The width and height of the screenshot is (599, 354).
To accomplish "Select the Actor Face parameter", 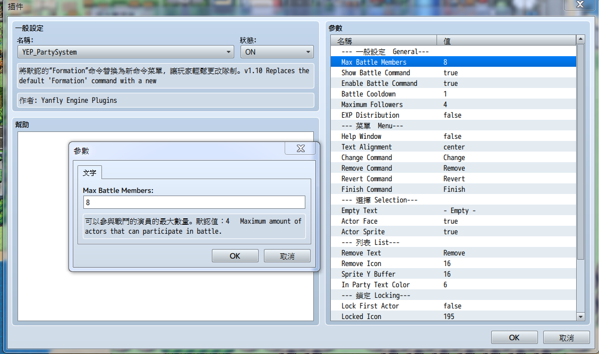I will pos(453,221).
